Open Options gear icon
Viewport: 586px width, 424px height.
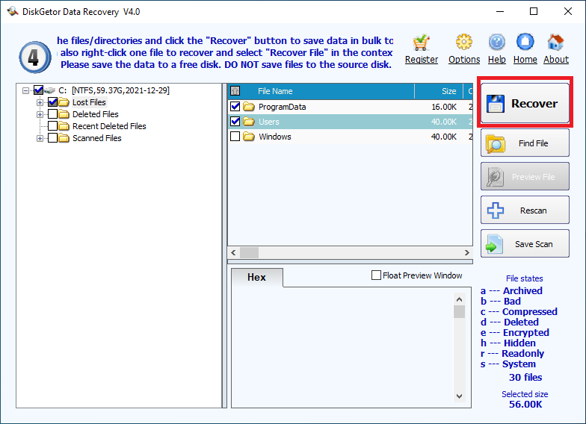[x=464, y=43]
